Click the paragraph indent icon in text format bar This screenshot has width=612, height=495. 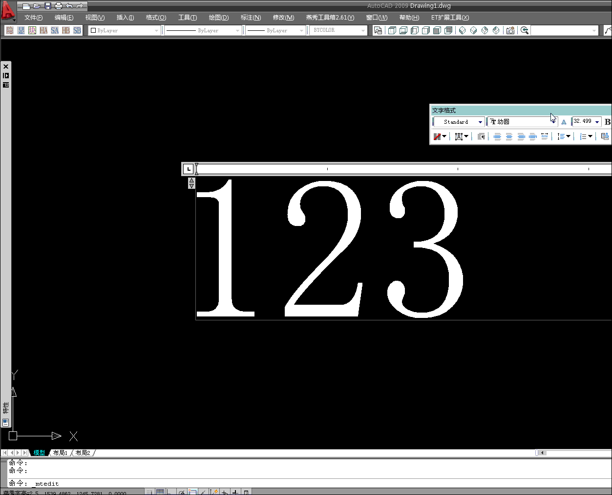(481, 136)
